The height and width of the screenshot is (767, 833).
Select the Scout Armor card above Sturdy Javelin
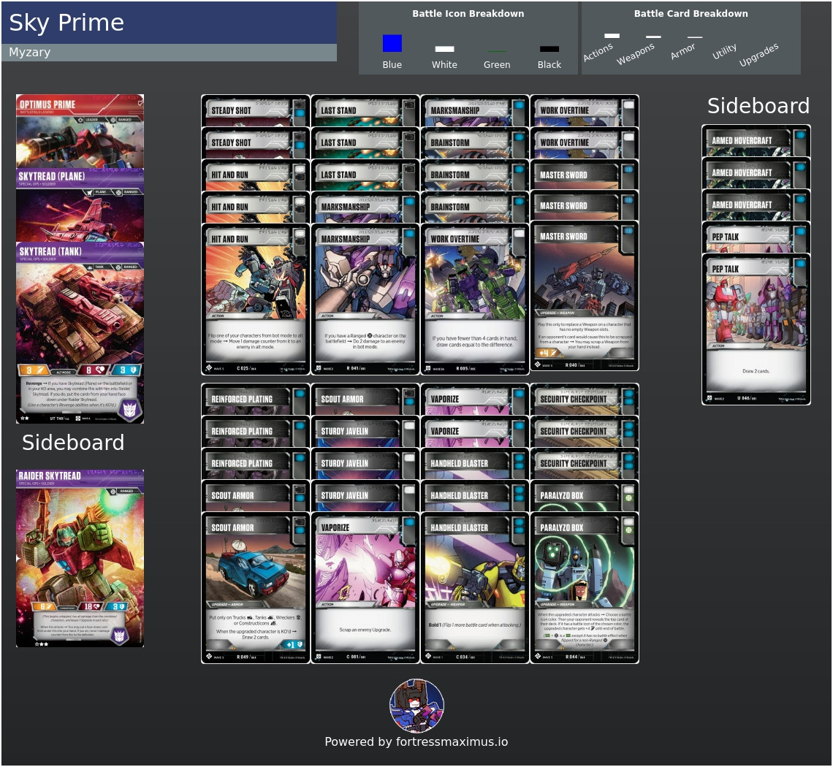pyautogui.click(x=365, y=399)
